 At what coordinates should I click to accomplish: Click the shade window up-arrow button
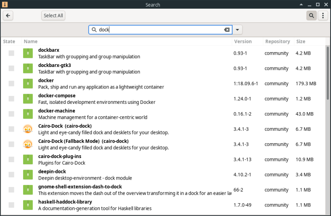click(301, 5)
